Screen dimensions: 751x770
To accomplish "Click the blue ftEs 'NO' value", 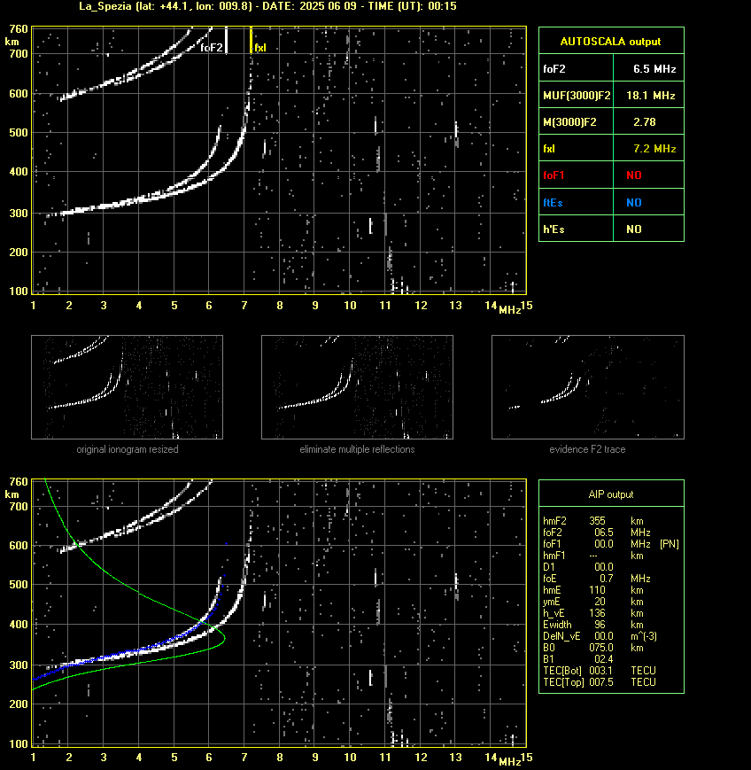I will (x=634, y=203).
